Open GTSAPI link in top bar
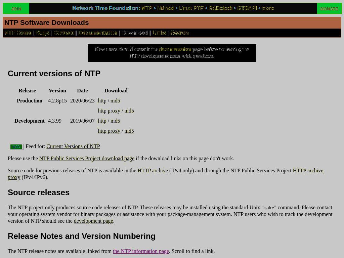 pyautogui.click(x=247, y=8)
